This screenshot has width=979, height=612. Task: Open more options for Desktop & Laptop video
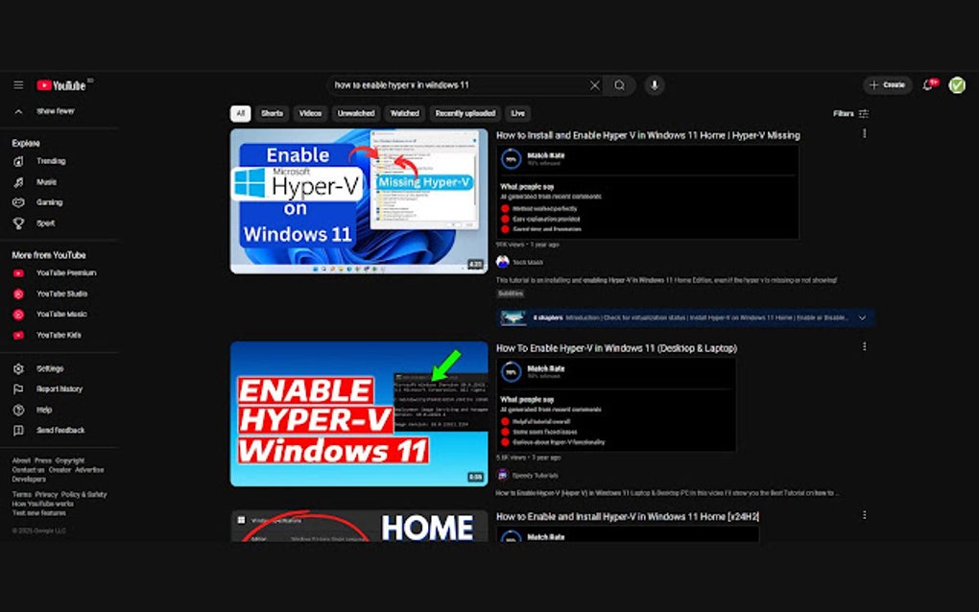point(864,346)
